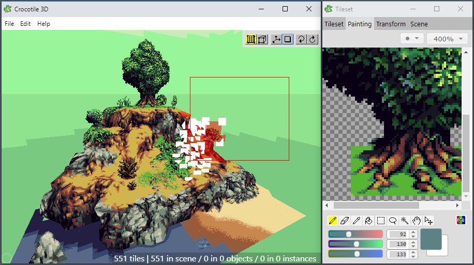This screenshot has width=474, height=265.
Task: Increment the red value 92 stepper
Action: tap(413, 232)
